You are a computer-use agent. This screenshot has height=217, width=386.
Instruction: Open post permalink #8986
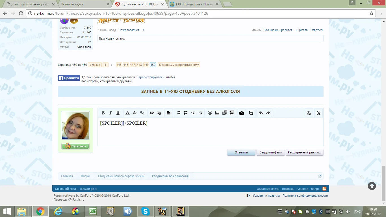[257, 30]
